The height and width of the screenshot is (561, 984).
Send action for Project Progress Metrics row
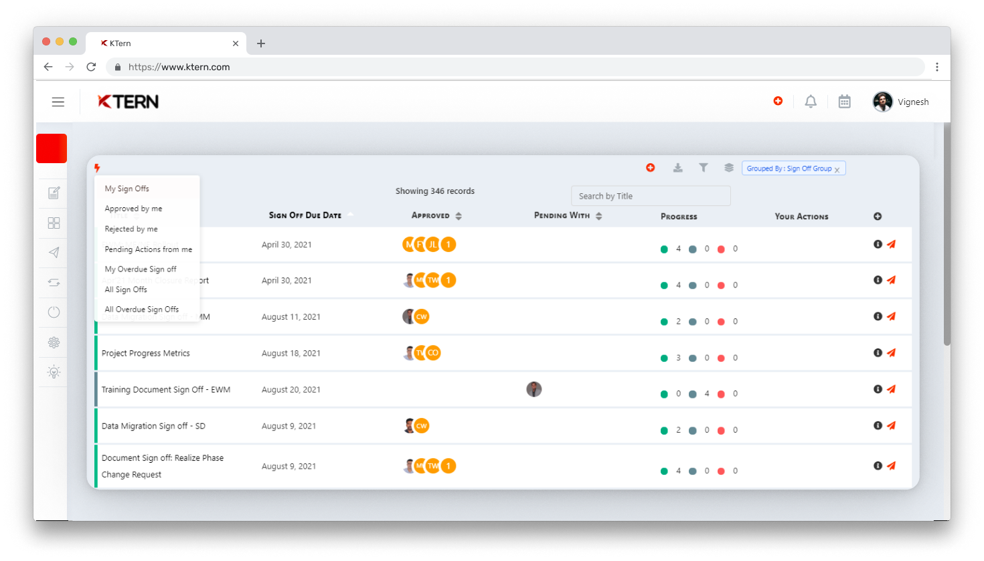[x=892, y=352]
